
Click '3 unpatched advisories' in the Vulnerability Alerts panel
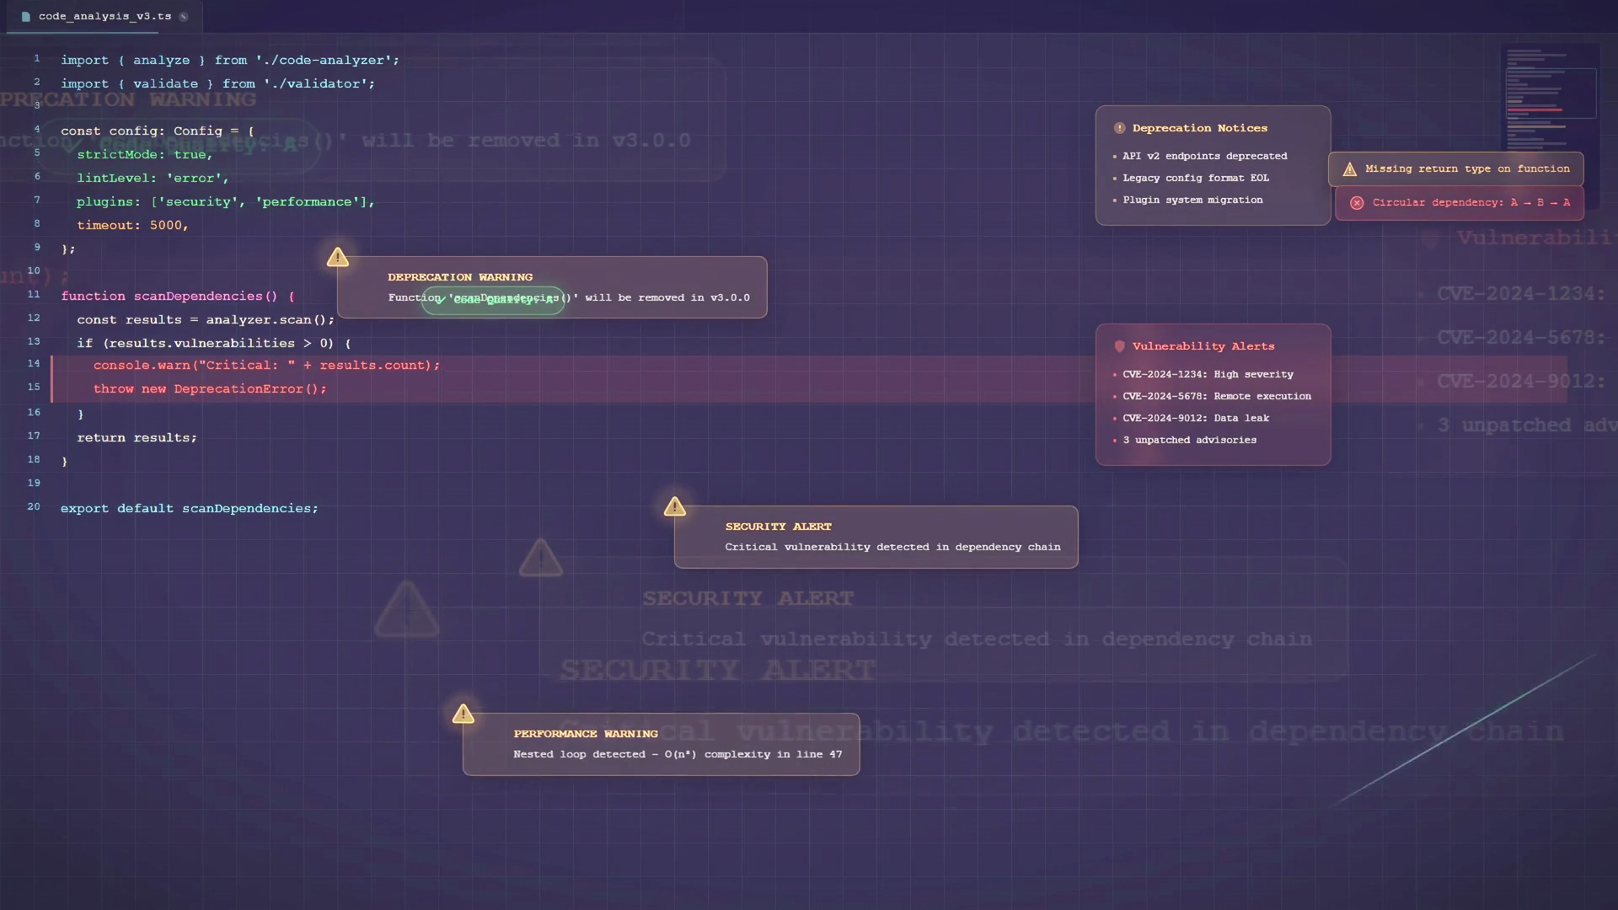(1189, 440)
